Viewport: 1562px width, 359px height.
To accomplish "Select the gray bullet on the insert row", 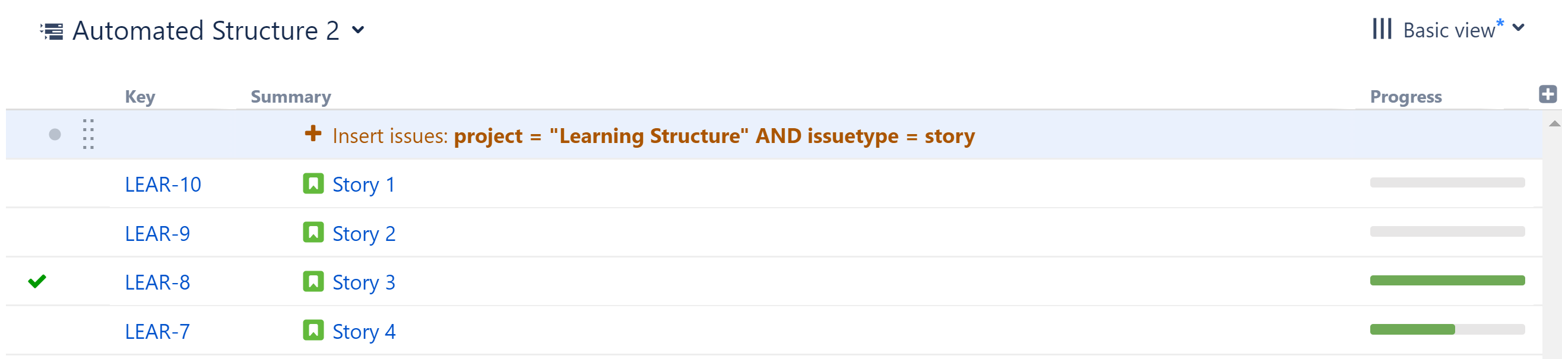I will [55, 135].
